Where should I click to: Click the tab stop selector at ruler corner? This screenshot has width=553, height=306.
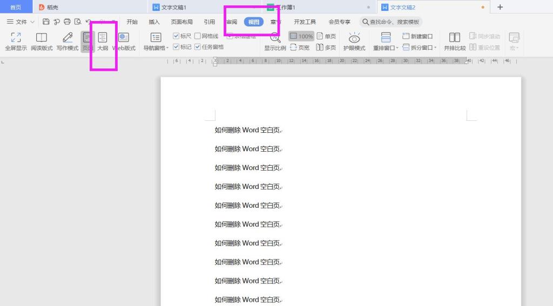[3, 63]
